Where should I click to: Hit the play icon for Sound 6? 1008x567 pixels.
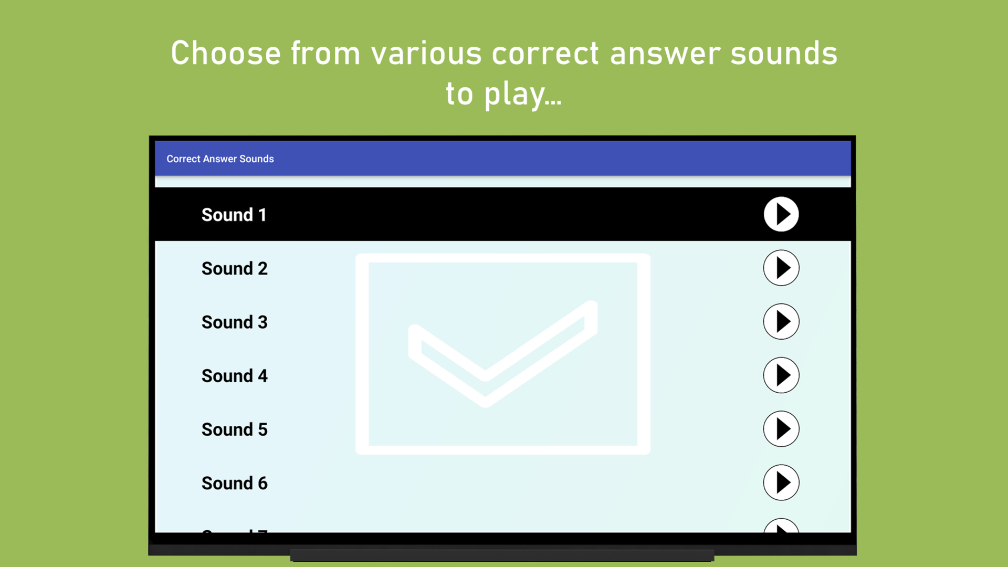[781, 482]
